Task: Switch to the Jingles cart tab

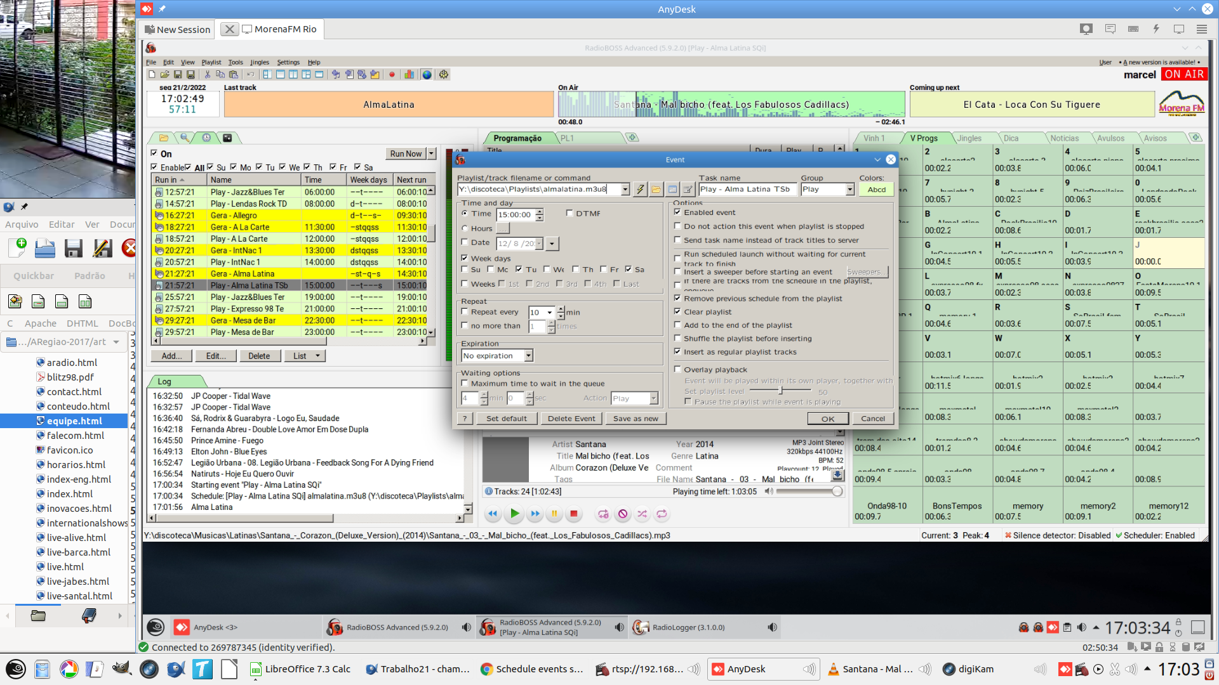Action: click(x=969, y=138)
